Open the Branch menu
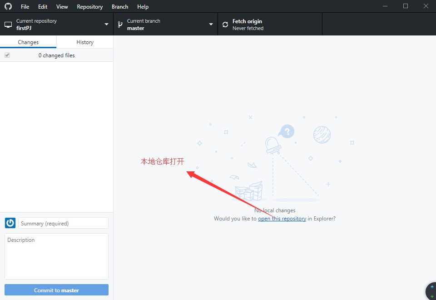 pyautogui.click(x=120, y=6)
